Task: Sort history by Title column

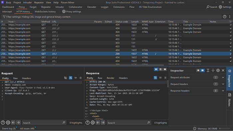Action: click(196, 22)
